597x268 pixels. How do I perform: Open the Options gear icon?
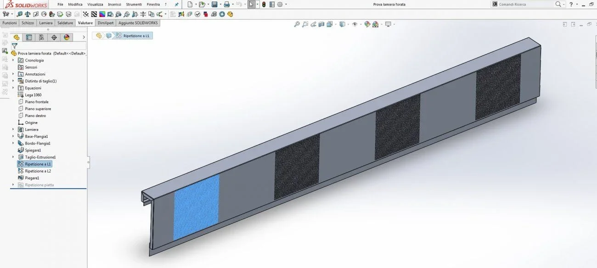pyautogui.click(x=280, y=4)
